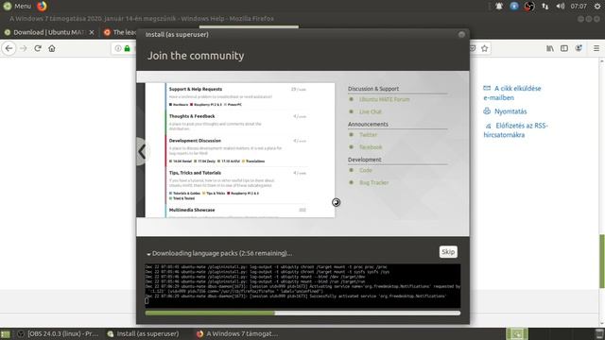Screen dimensions: 605x340
Task: Select the first workspace in switcher
Action: (x=517, y=333)
